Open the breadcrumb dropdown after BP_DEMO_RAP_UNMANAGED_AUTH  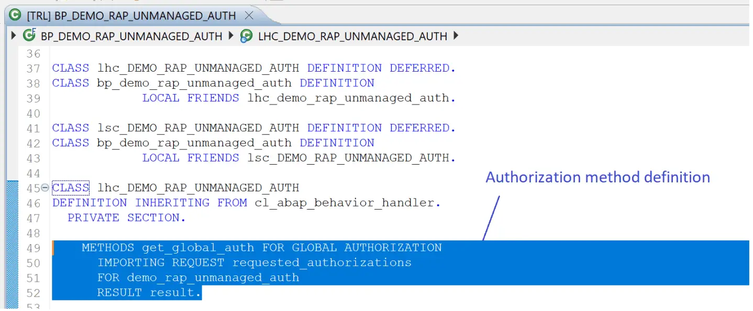pos(231,36)
